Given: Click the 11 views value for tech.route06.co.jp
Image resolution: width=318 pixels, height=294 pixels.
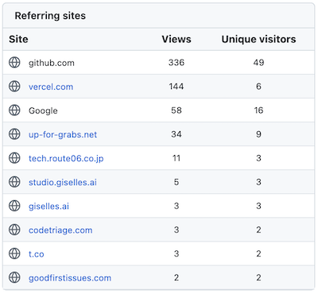Looking at the screenshot, I should [x=176, y=158].
